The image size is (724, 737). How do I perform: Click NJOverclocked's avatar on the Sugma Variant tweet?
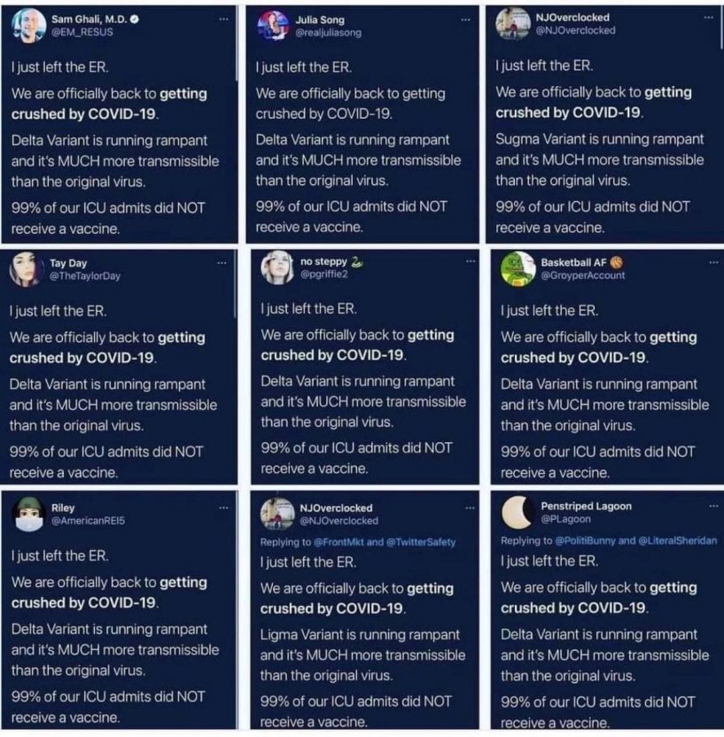tap(513, 24)
